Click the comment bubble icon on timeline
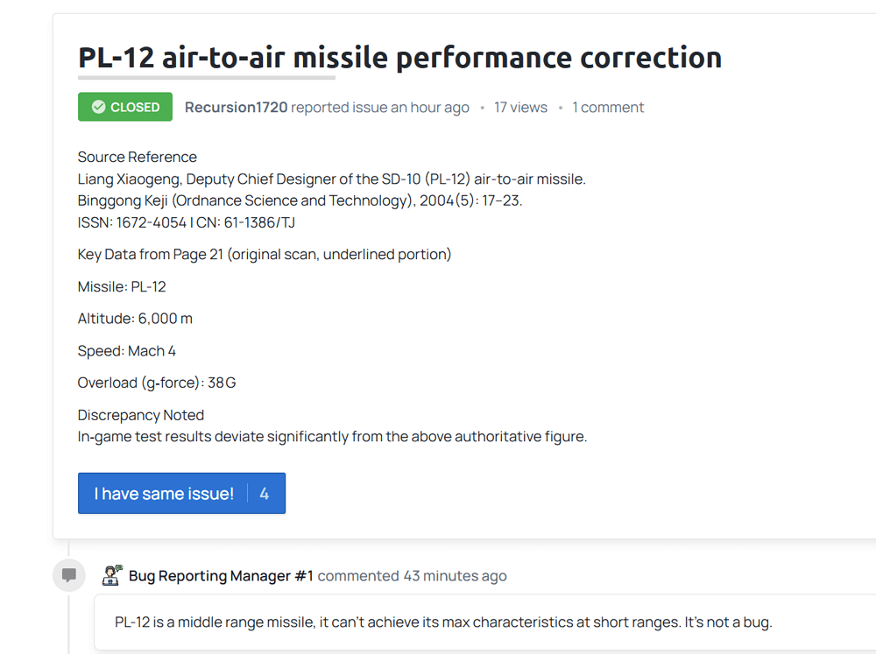The height and width of the screenshot is (654, 876). [x=69, y=575]
